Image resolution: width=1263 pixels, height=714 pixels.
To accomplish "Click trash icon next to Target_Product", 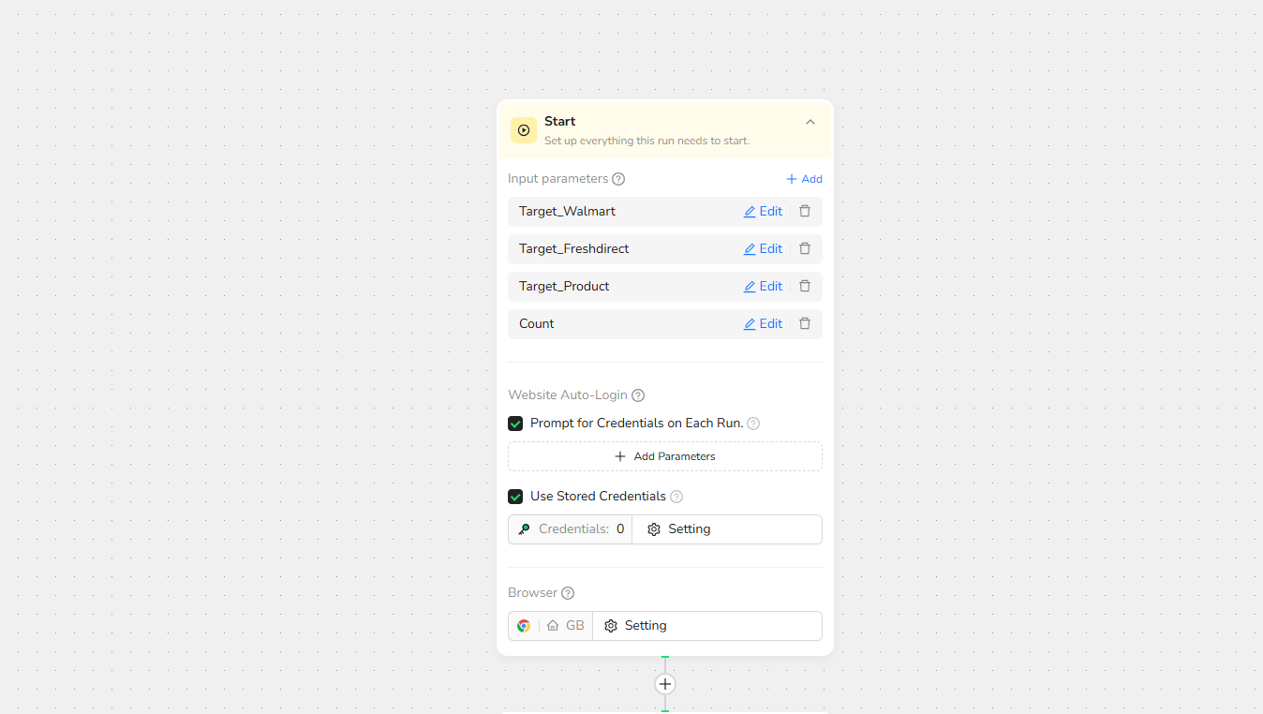I will coord(804,287).
